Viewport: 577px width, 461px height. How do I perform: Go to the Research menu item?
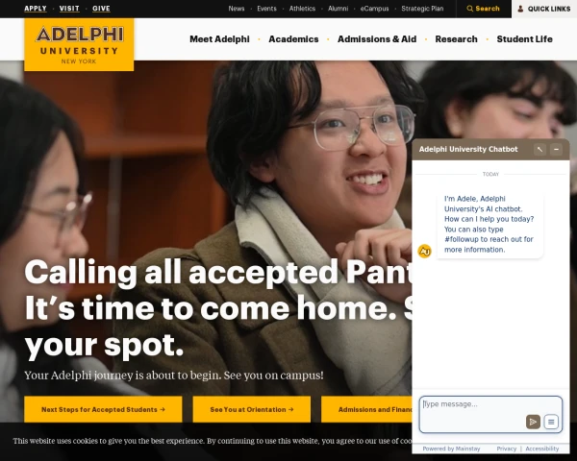pyautogui.click(x=456, y=39)
